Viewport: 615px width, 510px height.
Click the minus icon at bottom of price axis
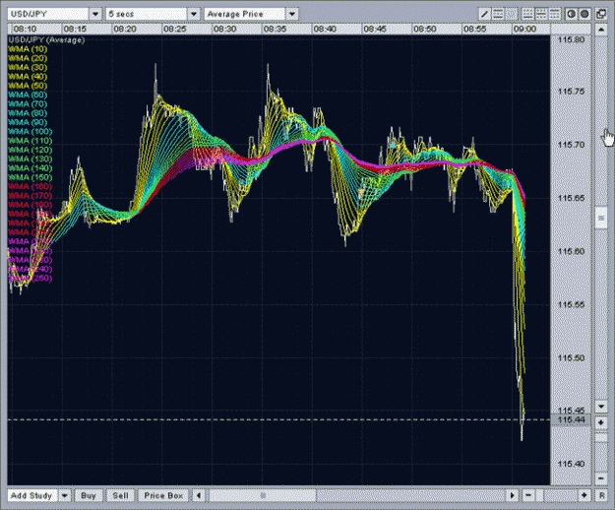coord(601,478)
